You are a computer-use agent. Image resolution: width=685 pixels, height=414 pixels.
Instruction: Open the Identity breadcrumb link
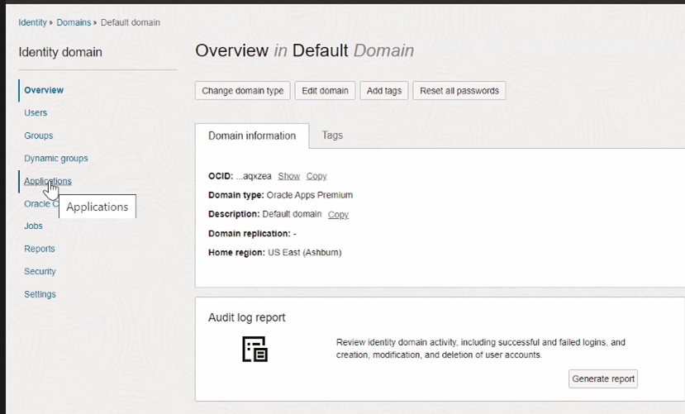pyautogui.click(x=32, y=22)
